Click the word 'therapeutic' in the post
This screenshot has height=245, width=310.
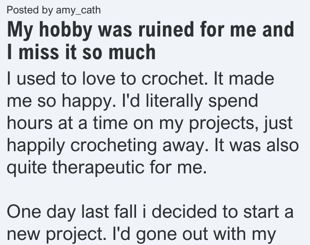click(x=99, y=168)
